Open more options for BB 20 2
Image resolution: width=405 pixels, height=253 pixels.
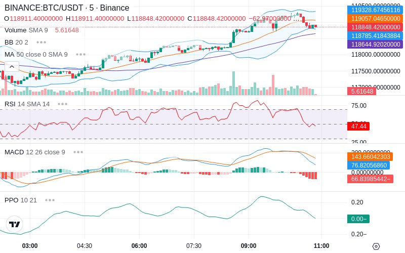click(x=42, y=42)
